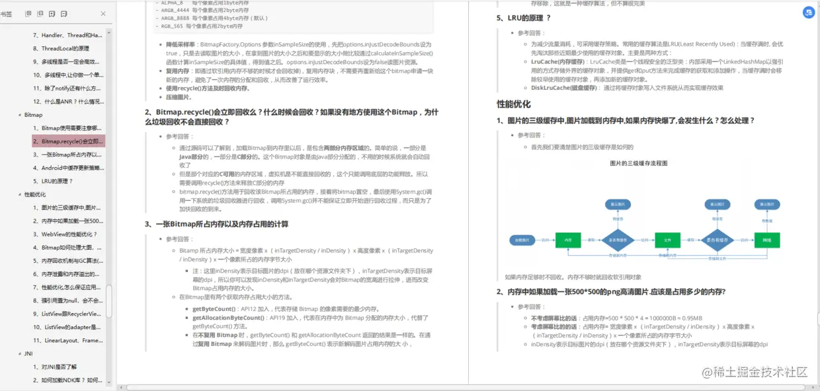Image resolution: width=820 pixels, height=391 pixels.
Task: Open bookmark 8、强引用置为null,会不会...
Action: click(x=68, y=301)
